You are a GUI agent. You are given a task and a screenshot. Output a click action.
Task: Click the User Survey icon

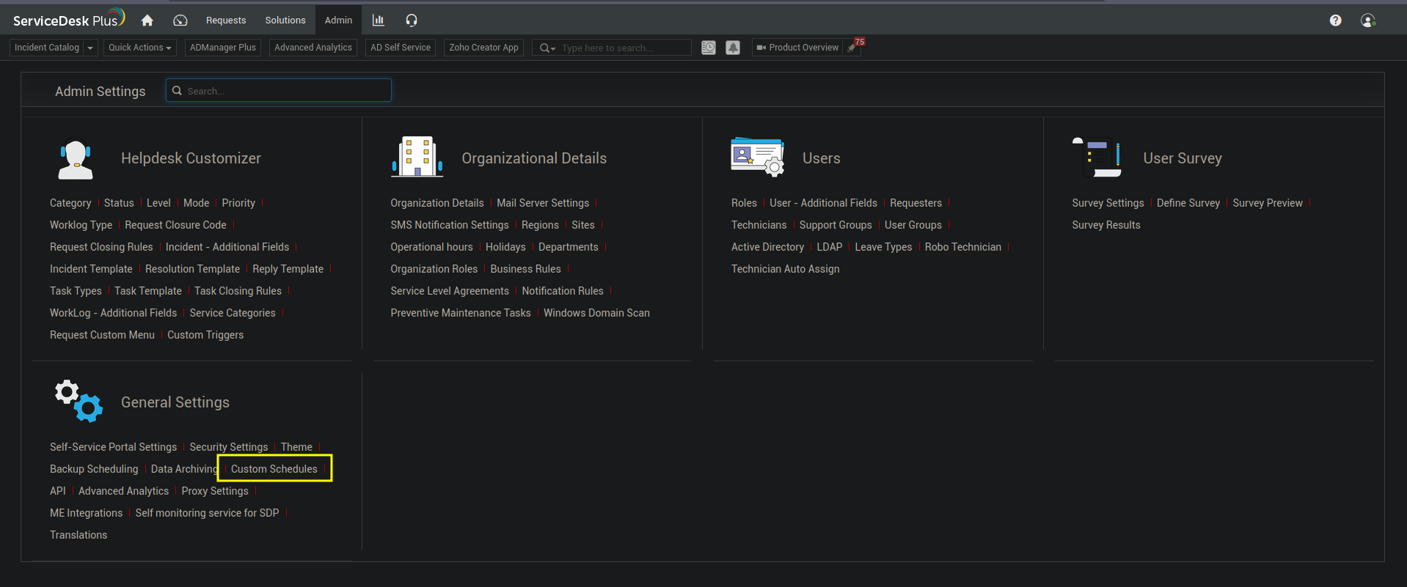(x=1097, y=157)
